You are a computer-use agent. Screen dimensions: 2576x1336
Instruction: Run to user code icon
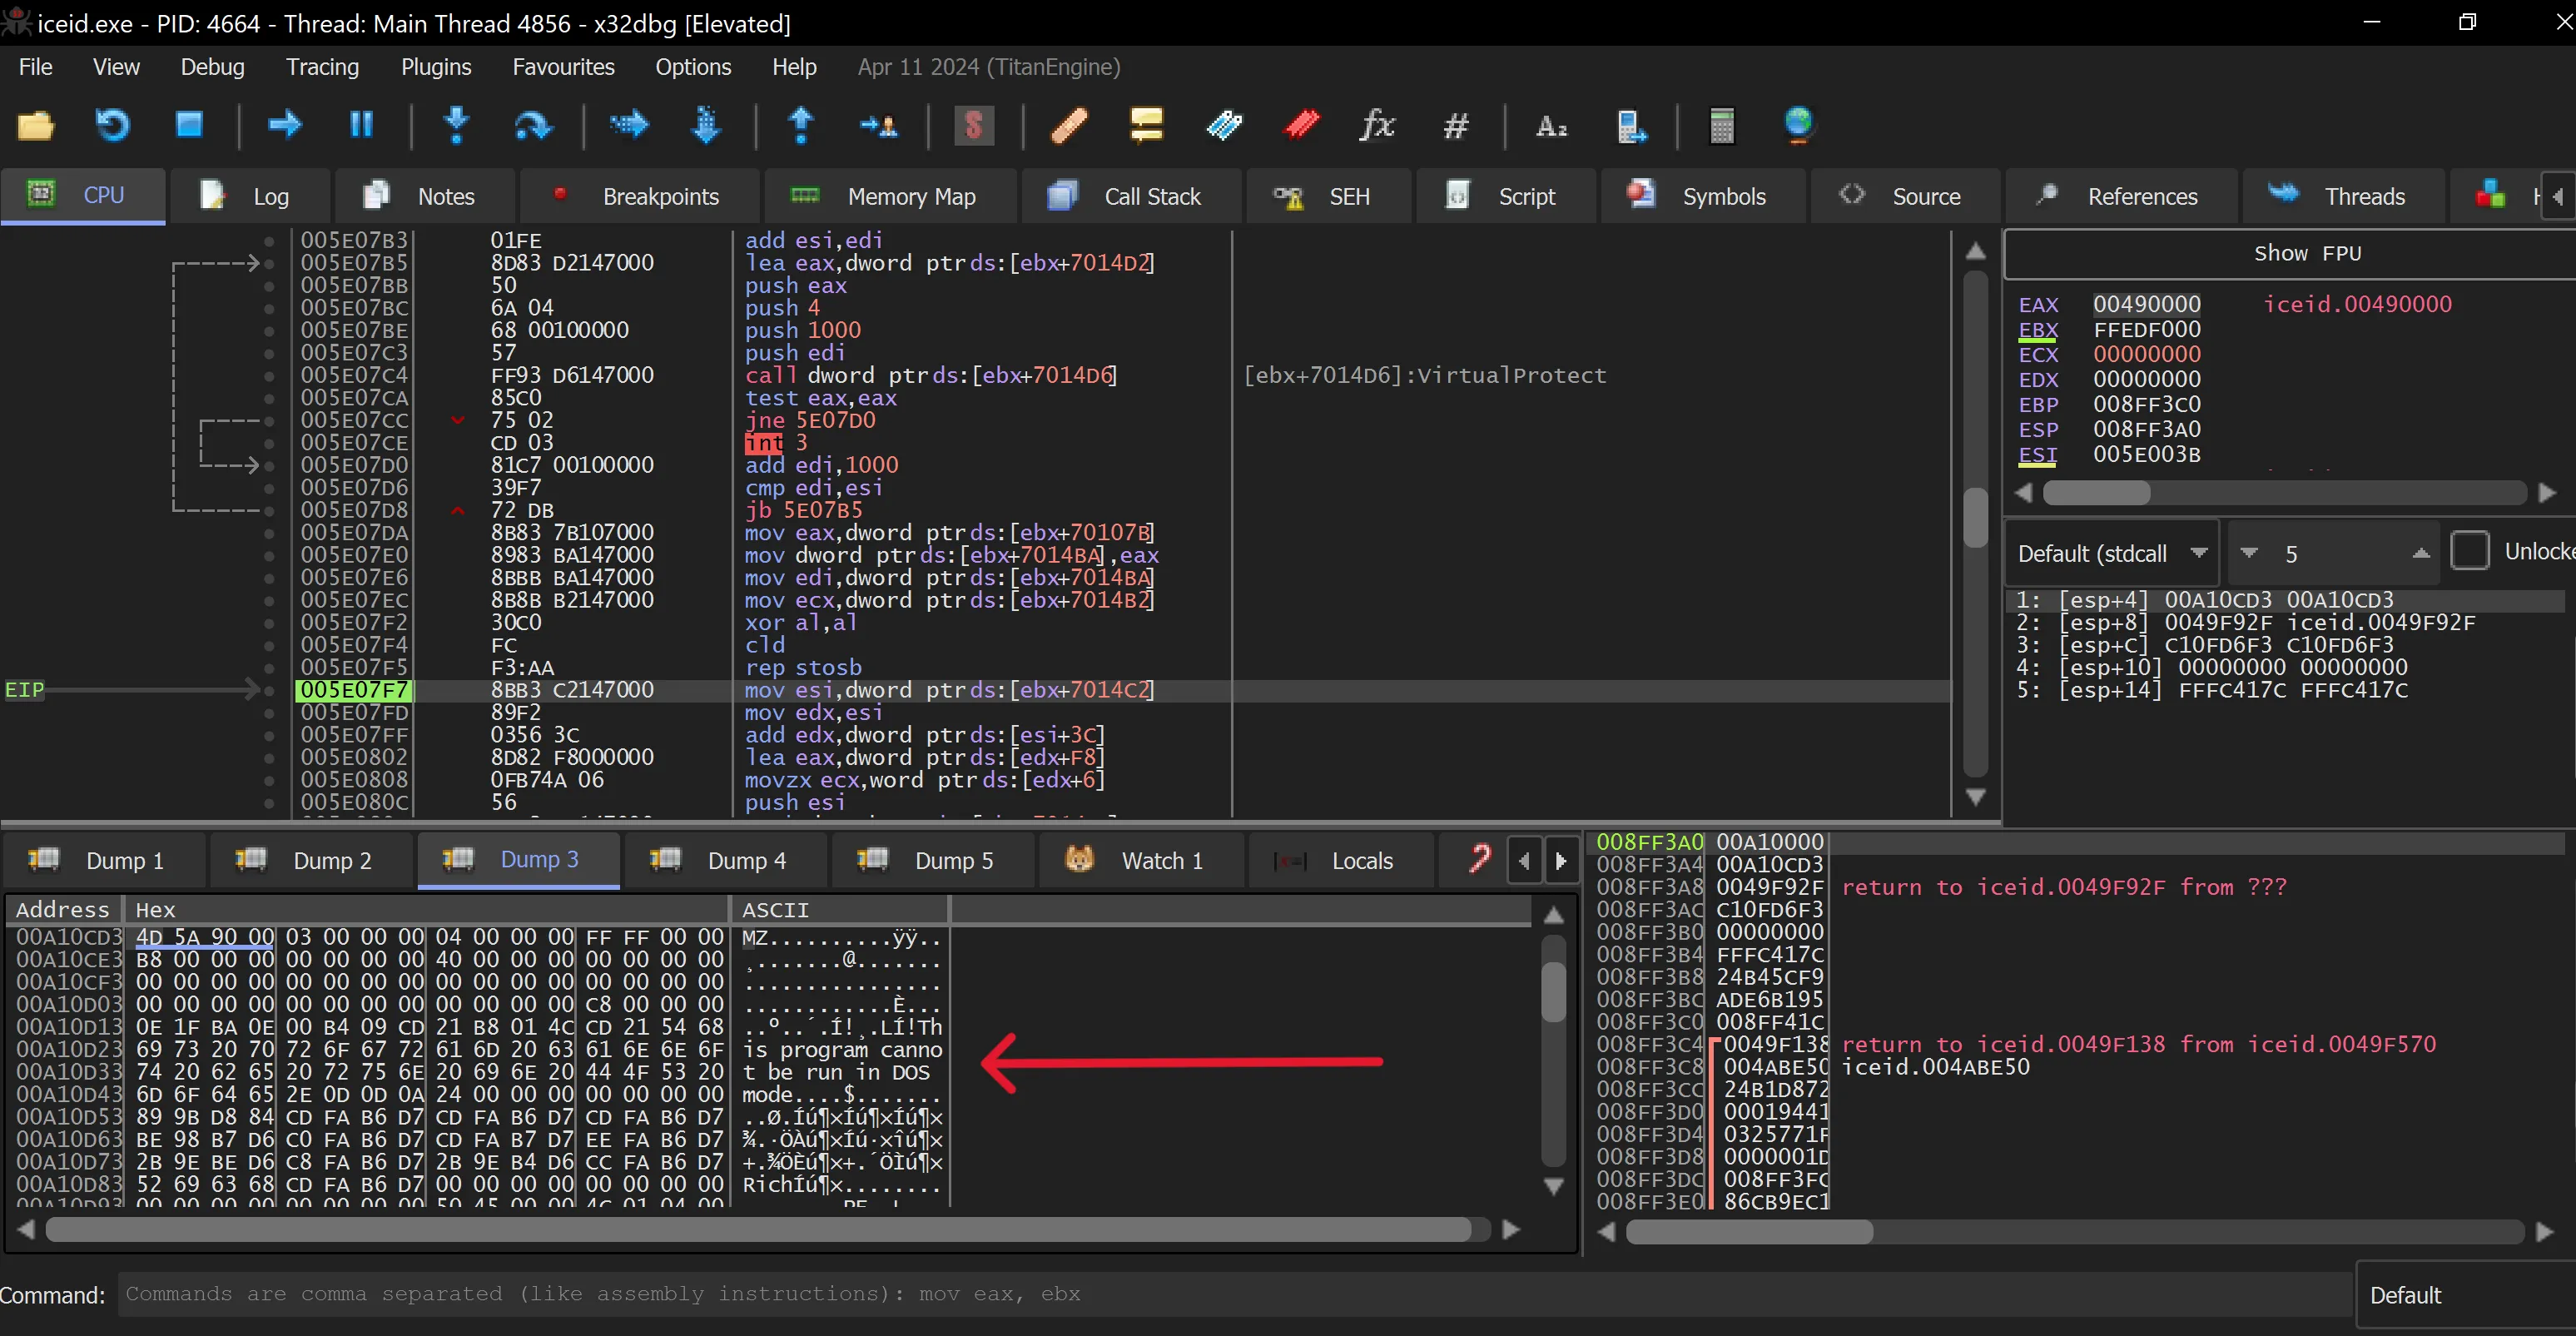coord(878,126)
